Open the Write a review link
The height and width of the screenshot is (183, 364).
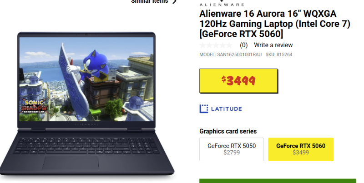click(273, 45)
